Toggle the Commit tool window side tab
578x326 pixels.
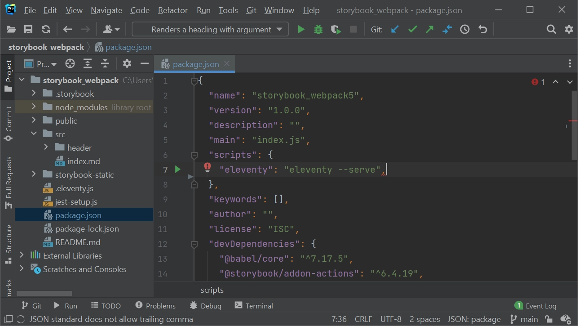[x=8, y=124]
